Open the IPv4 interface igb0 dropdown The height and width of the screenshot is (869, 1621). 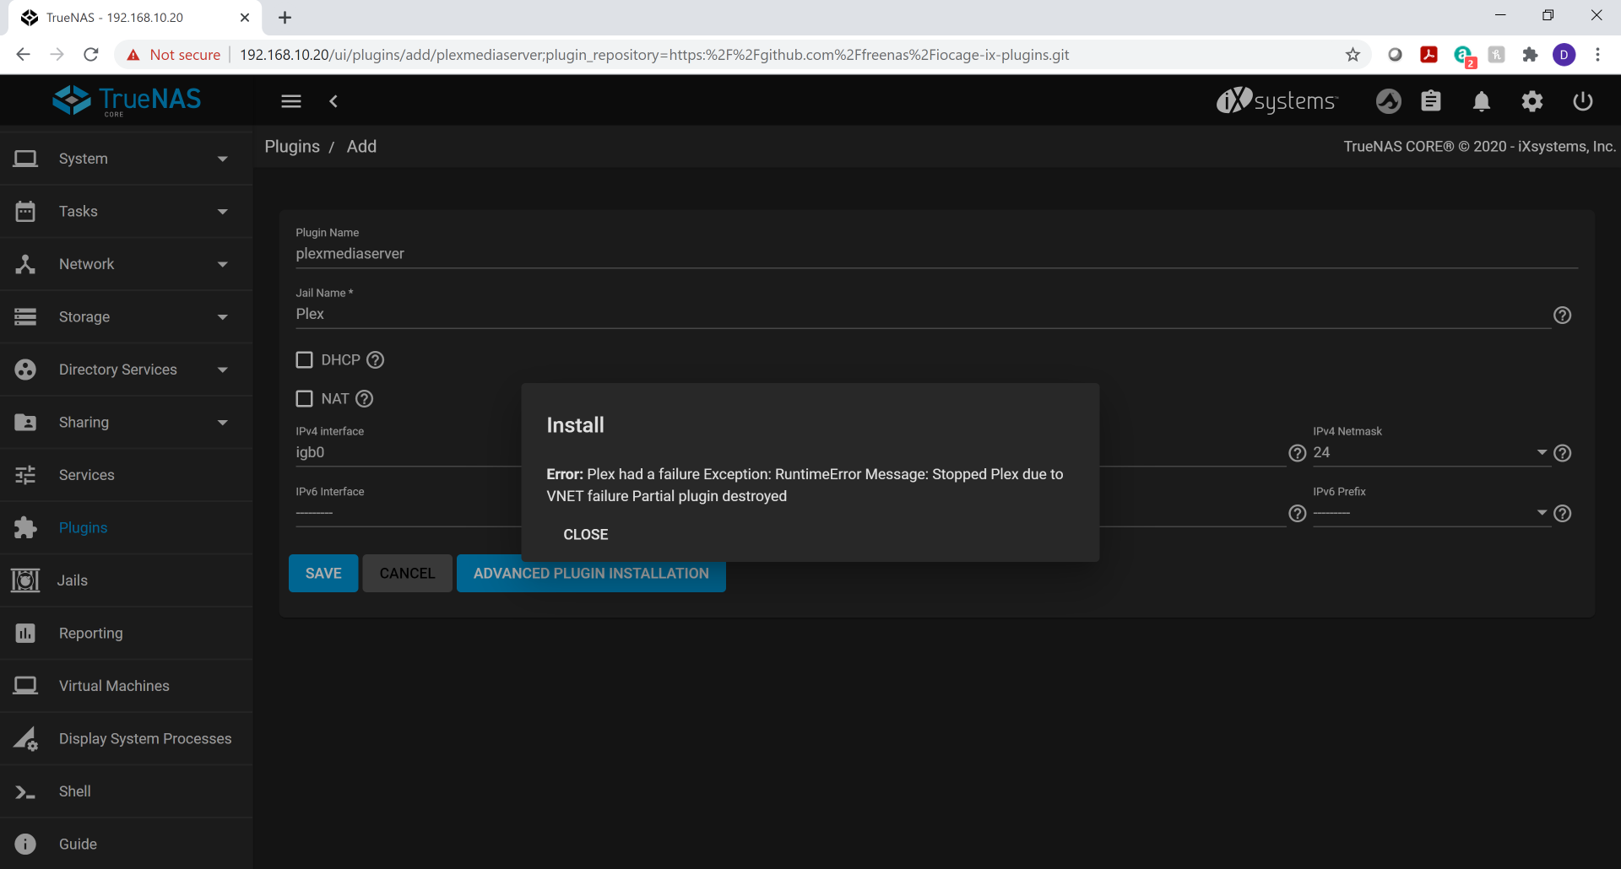408,453
